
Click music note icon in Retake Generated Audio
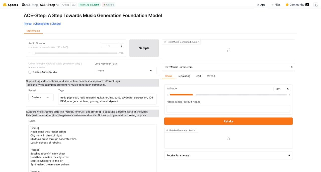click(228, 138)
